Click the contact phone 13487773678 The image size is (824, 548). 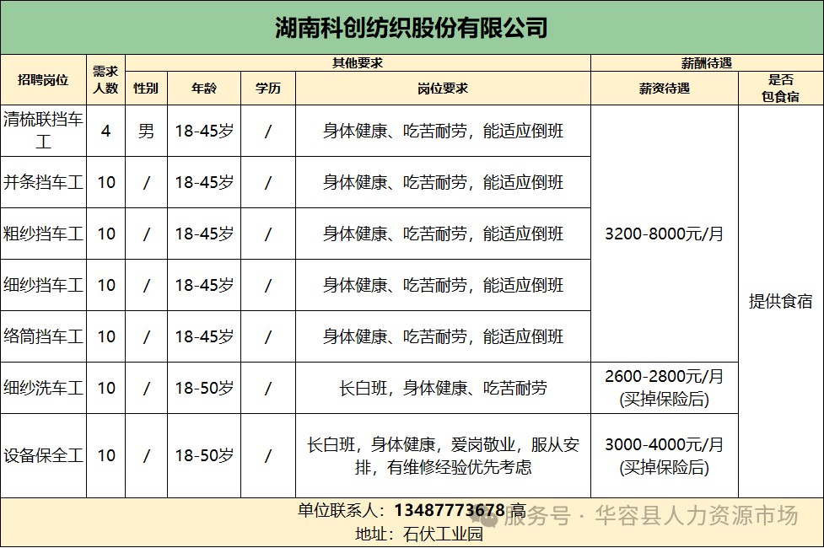pyautogui.click(x=450, y=510)
